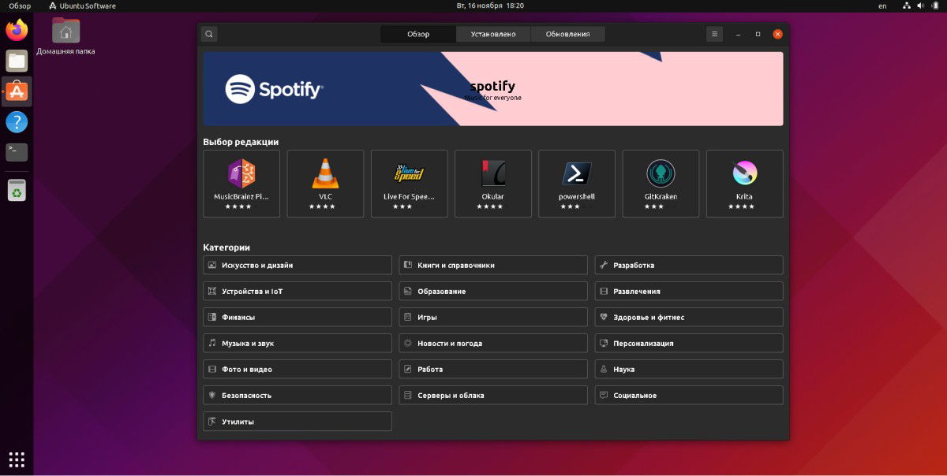Screen dimensions: 947x476
Task: Switch to the Установлено tab
Action: point(493,34)
